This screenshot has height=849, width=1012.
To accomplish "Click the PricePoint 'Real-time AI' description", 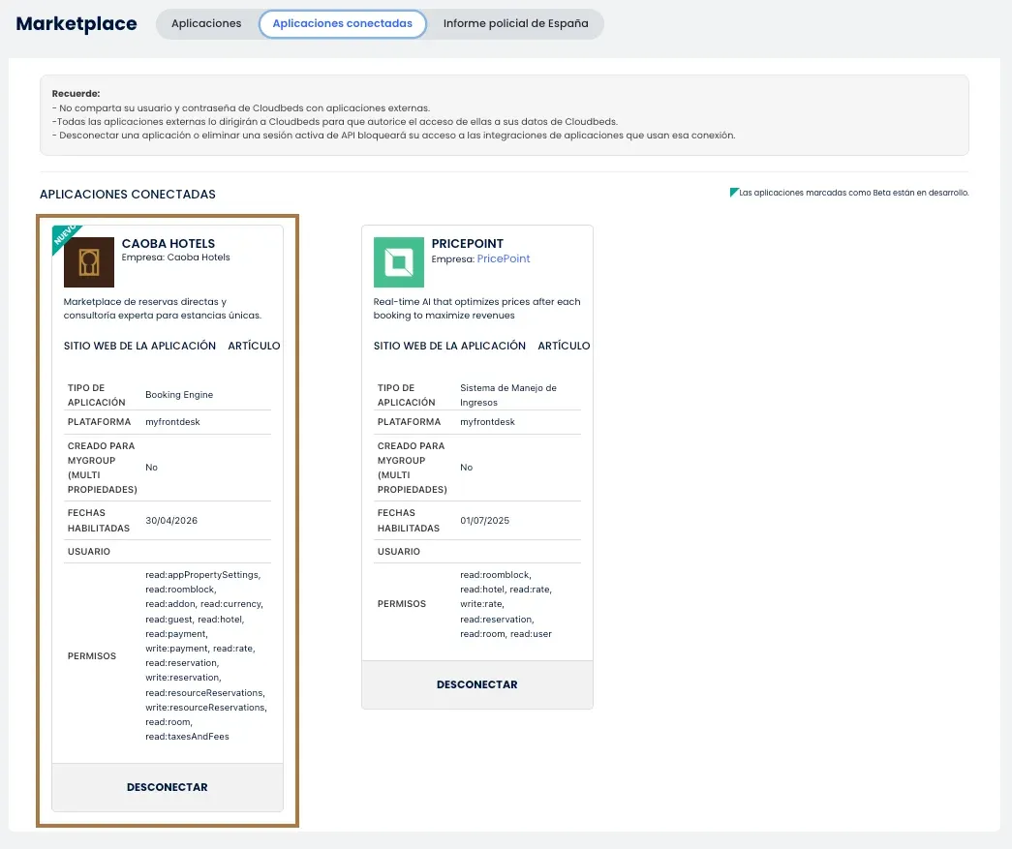I will coord(477,309).
